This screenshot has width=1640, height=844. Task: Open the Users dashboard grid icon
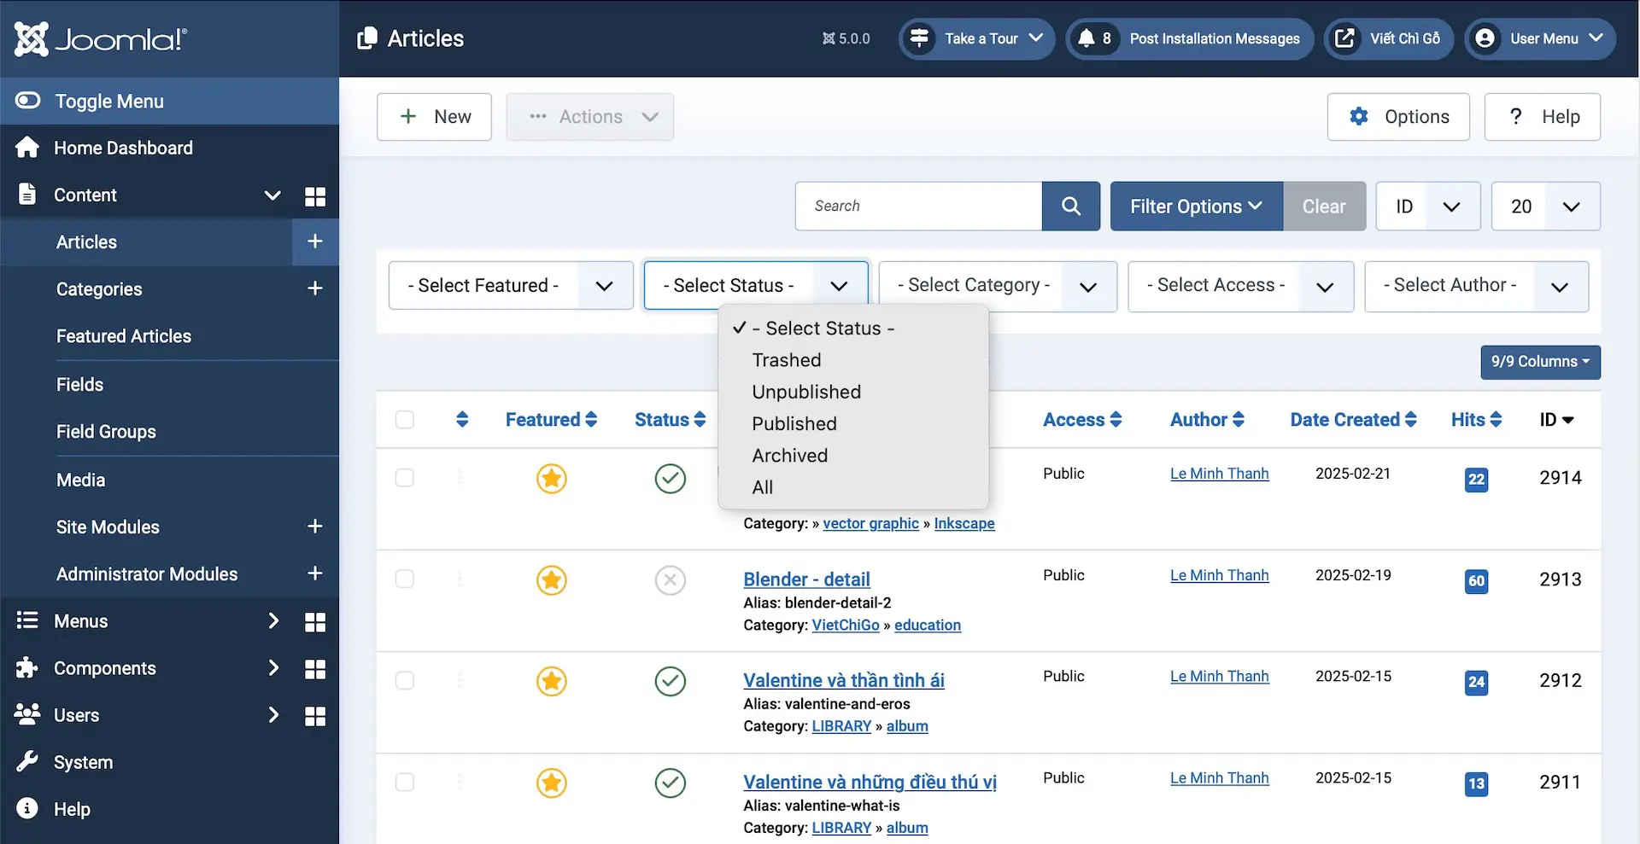tap(314, 716)
